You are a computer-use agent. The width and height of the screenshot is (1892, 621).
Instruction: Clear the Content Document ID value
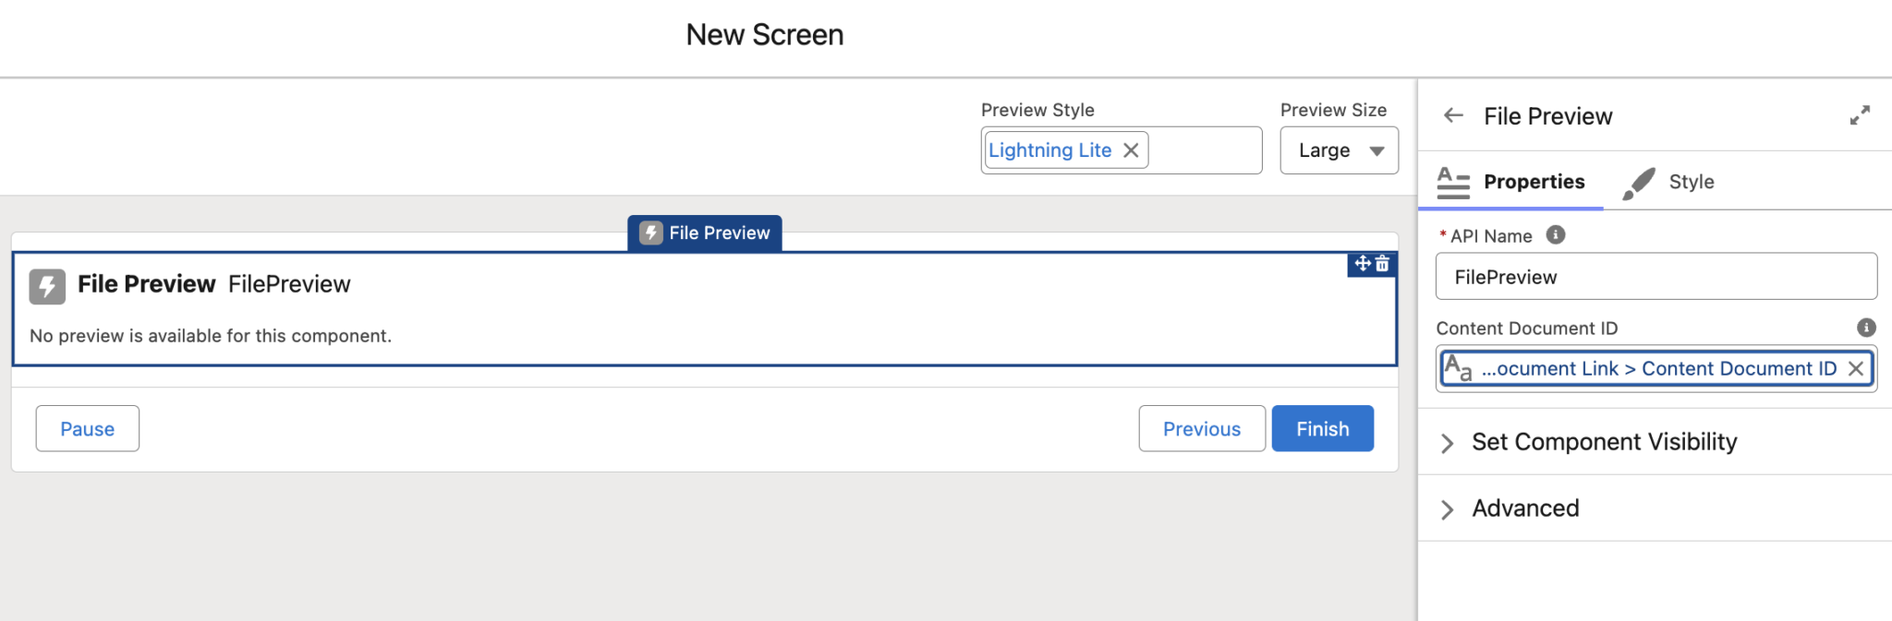(x=1856, y=369)
